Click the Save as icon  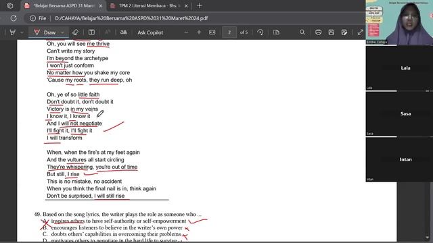[344, 32]
